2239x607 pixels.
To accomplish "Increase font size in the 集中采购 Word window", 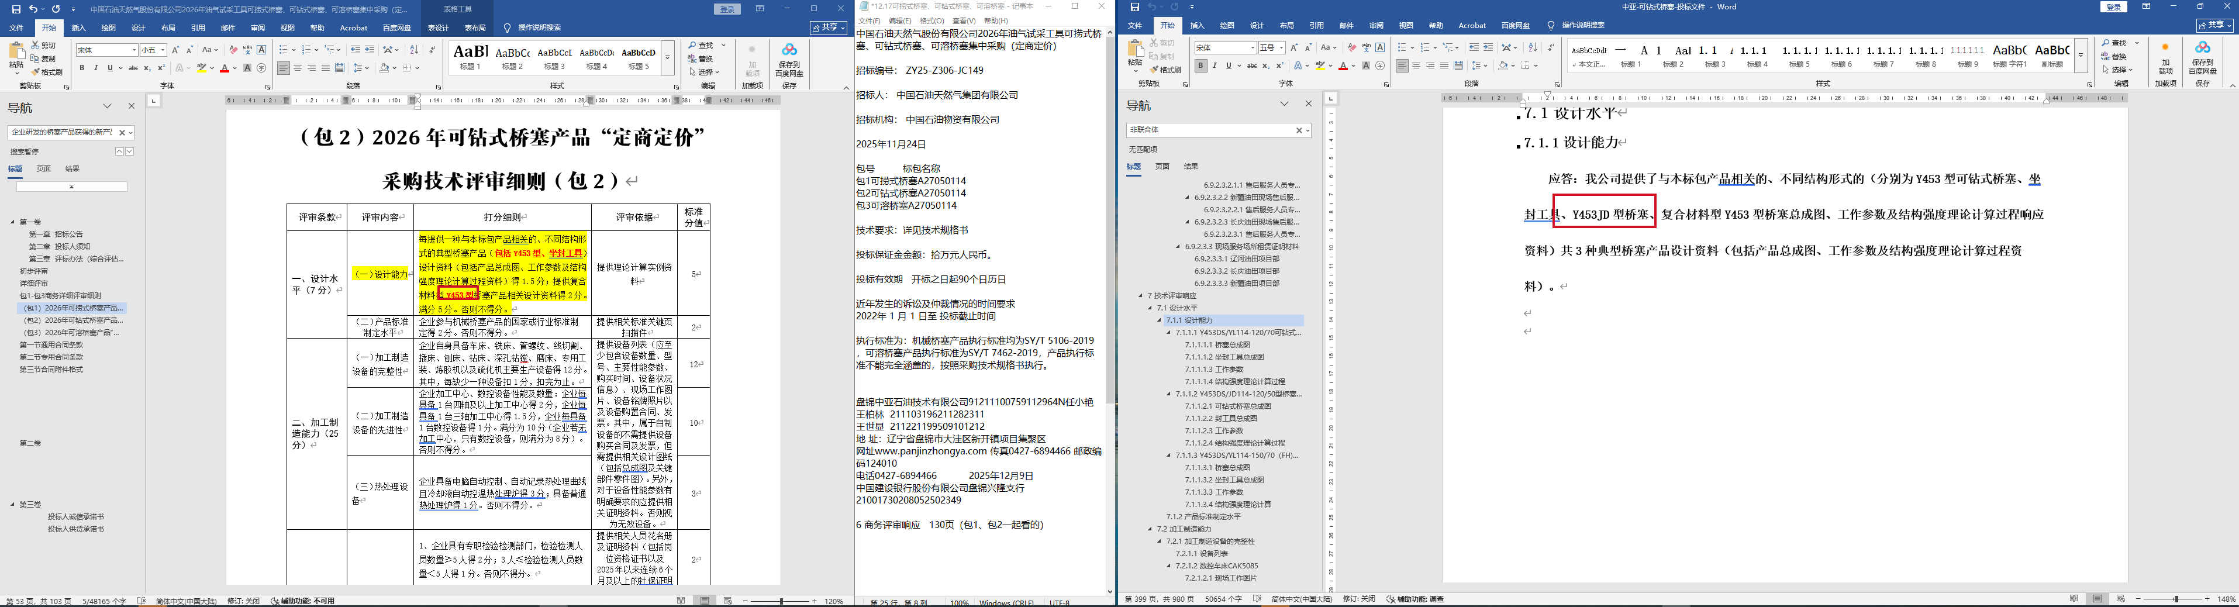I will click(175, 50).
